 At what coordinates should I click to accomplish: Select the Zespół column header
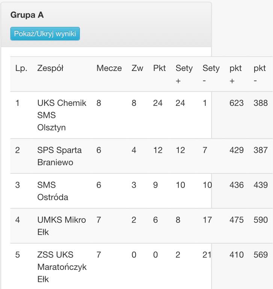(50, 68)
